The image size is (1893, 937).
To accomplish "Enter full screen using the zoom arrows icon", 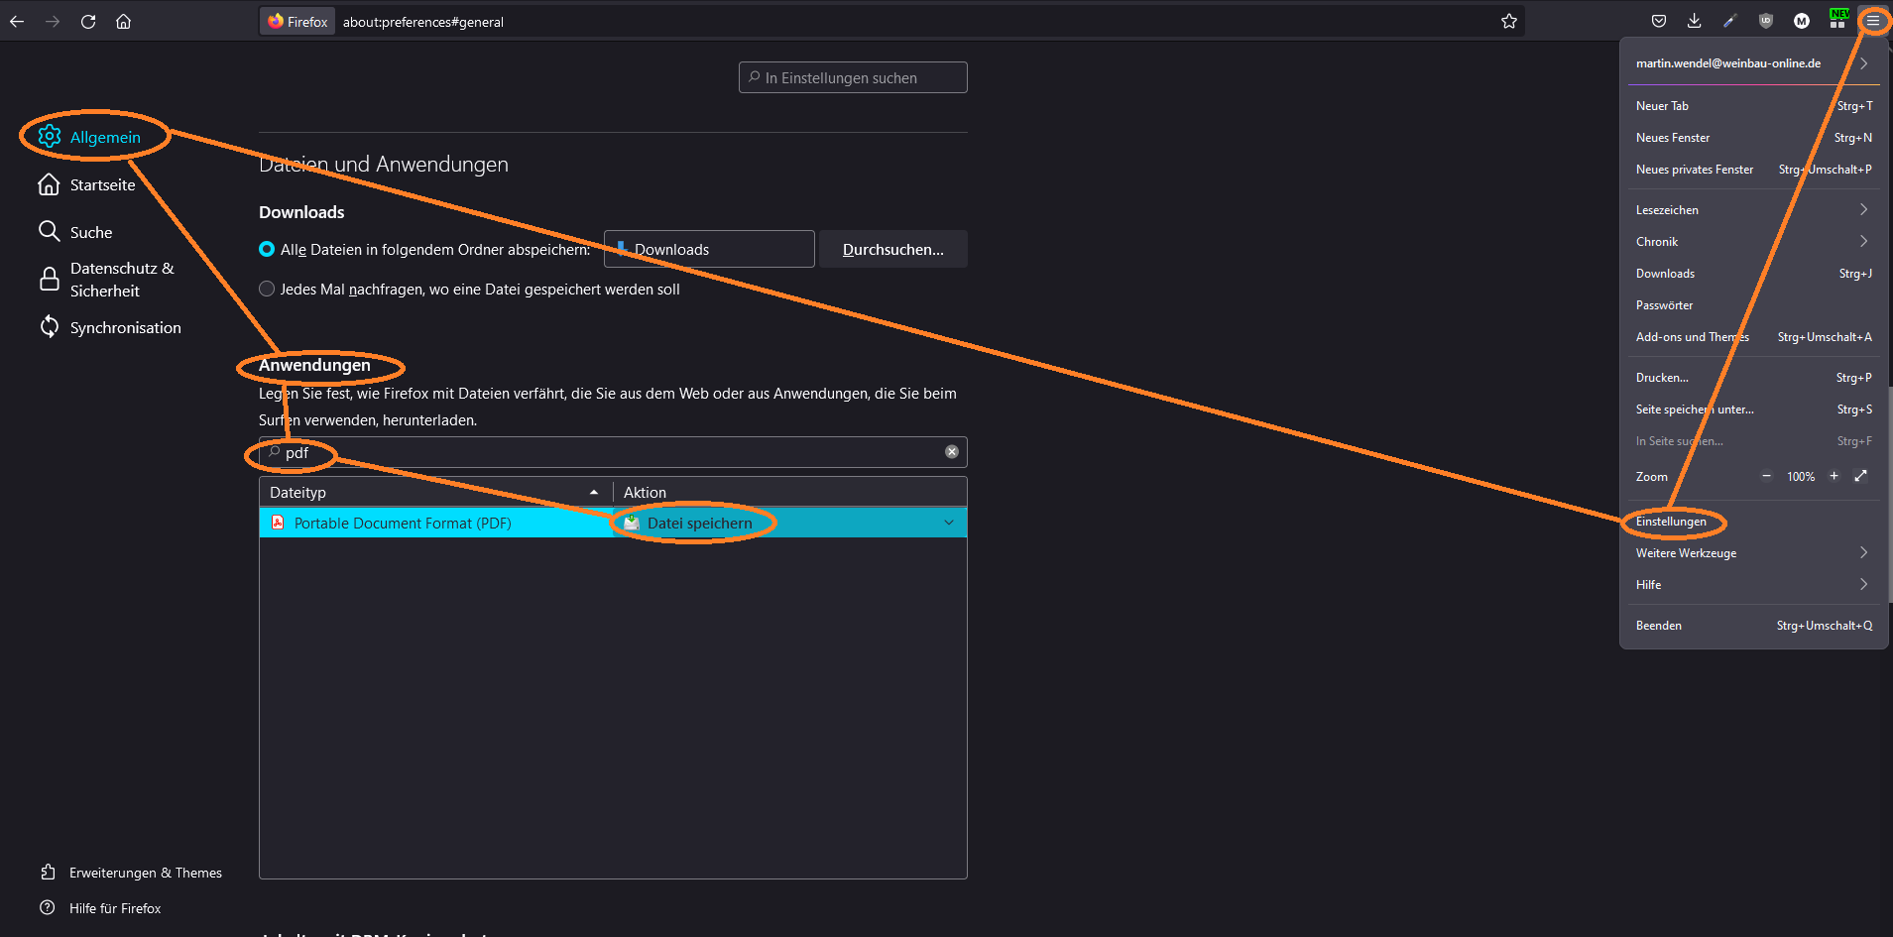I will click(1860, 476).
